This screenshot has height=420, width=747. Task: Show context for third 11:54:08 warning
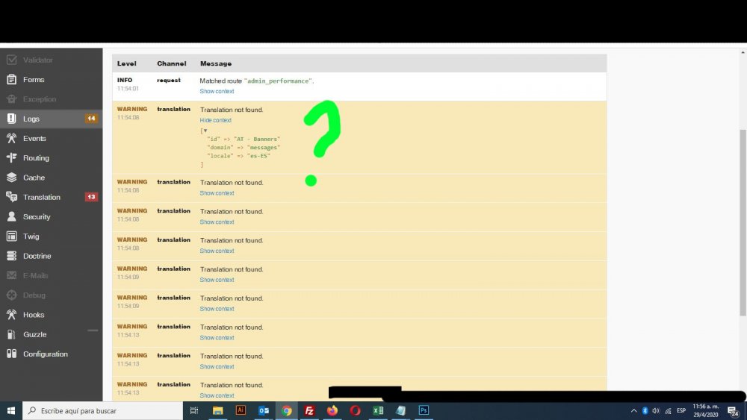tap(217, 222)
